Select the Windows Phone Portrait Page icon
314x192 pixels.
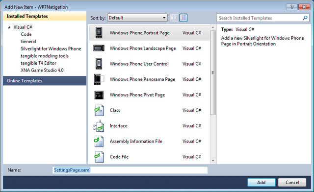[x=99, y=33]
